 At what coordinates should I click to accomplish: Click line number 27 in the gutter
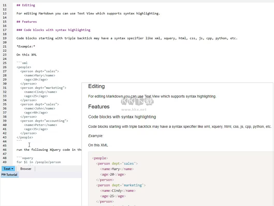pos(5,71)
